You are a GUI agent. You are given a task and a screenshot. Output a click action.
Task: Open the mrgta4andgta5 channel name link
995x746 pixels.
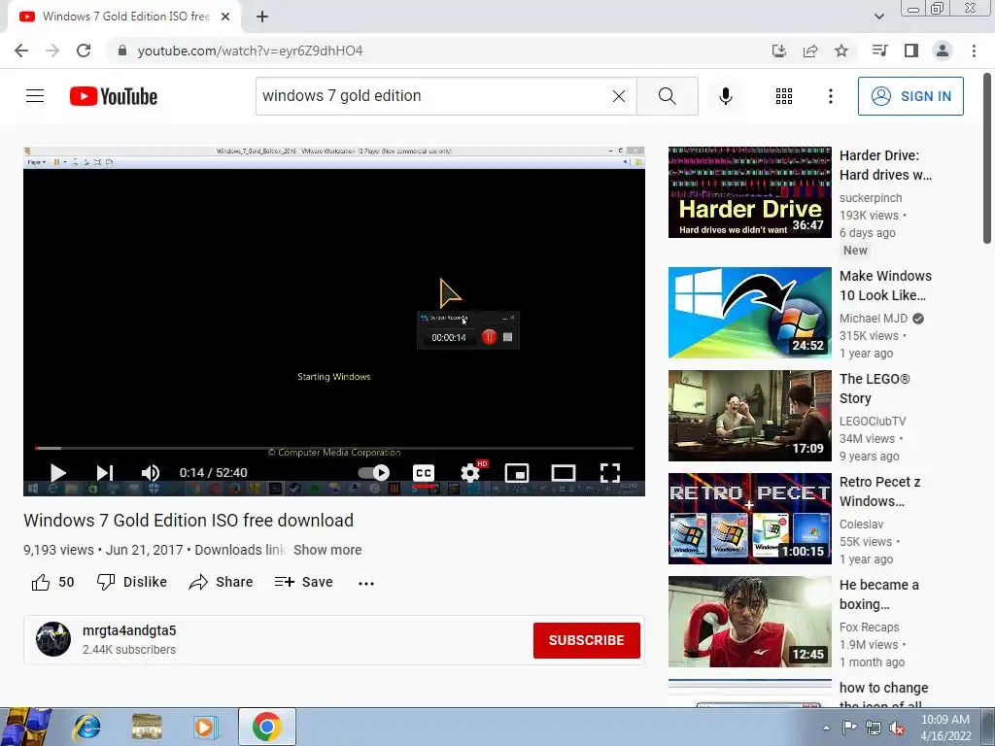[129, 630]
